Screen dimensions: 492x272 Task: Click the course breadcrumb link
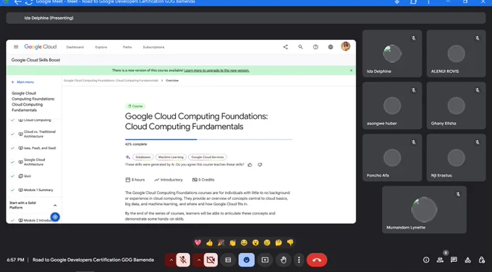111,81
